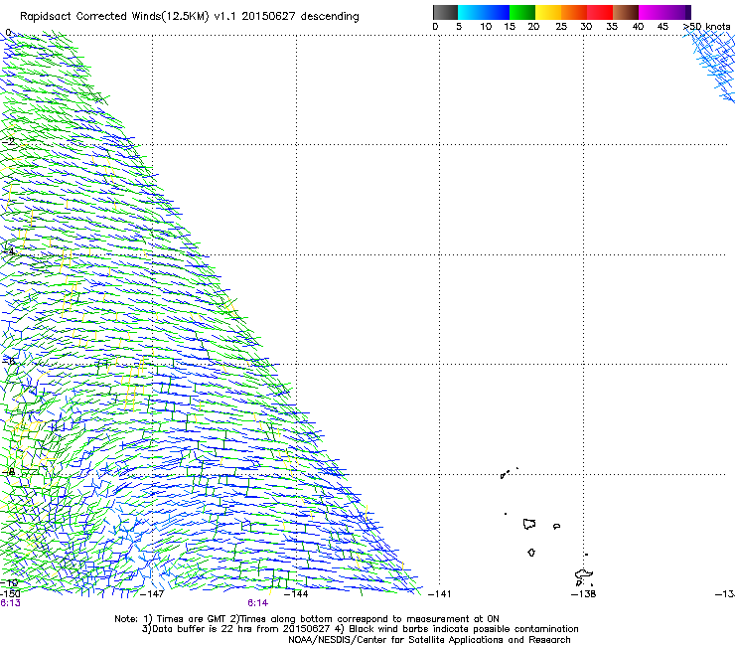Viewport: 735px width, 646px height.
Task: Click the NOAA/NESDIS credit line
Action: pos(429,640)
